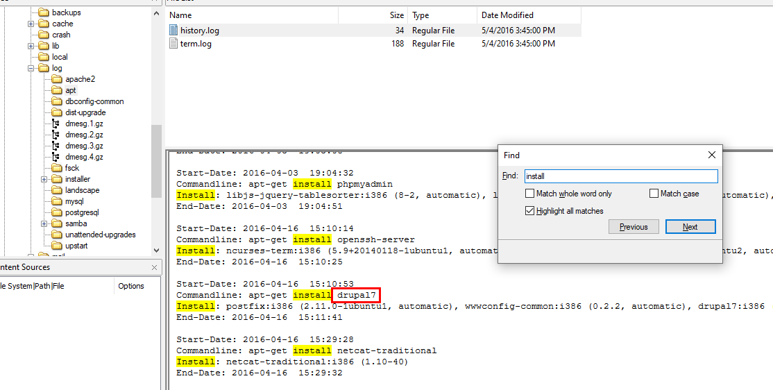The image size is (773, 390).
Task: Click the dmesg.3.gz archive icon
Action: [56, 146]
